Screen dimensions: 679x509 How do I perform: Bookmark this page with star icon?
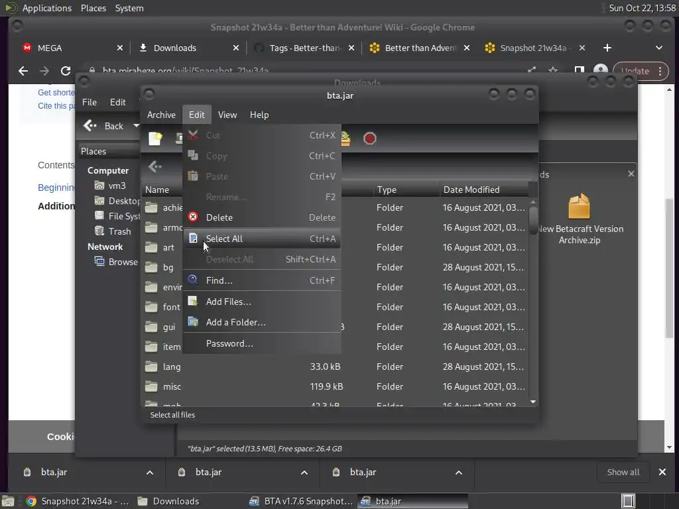point(553,70)
